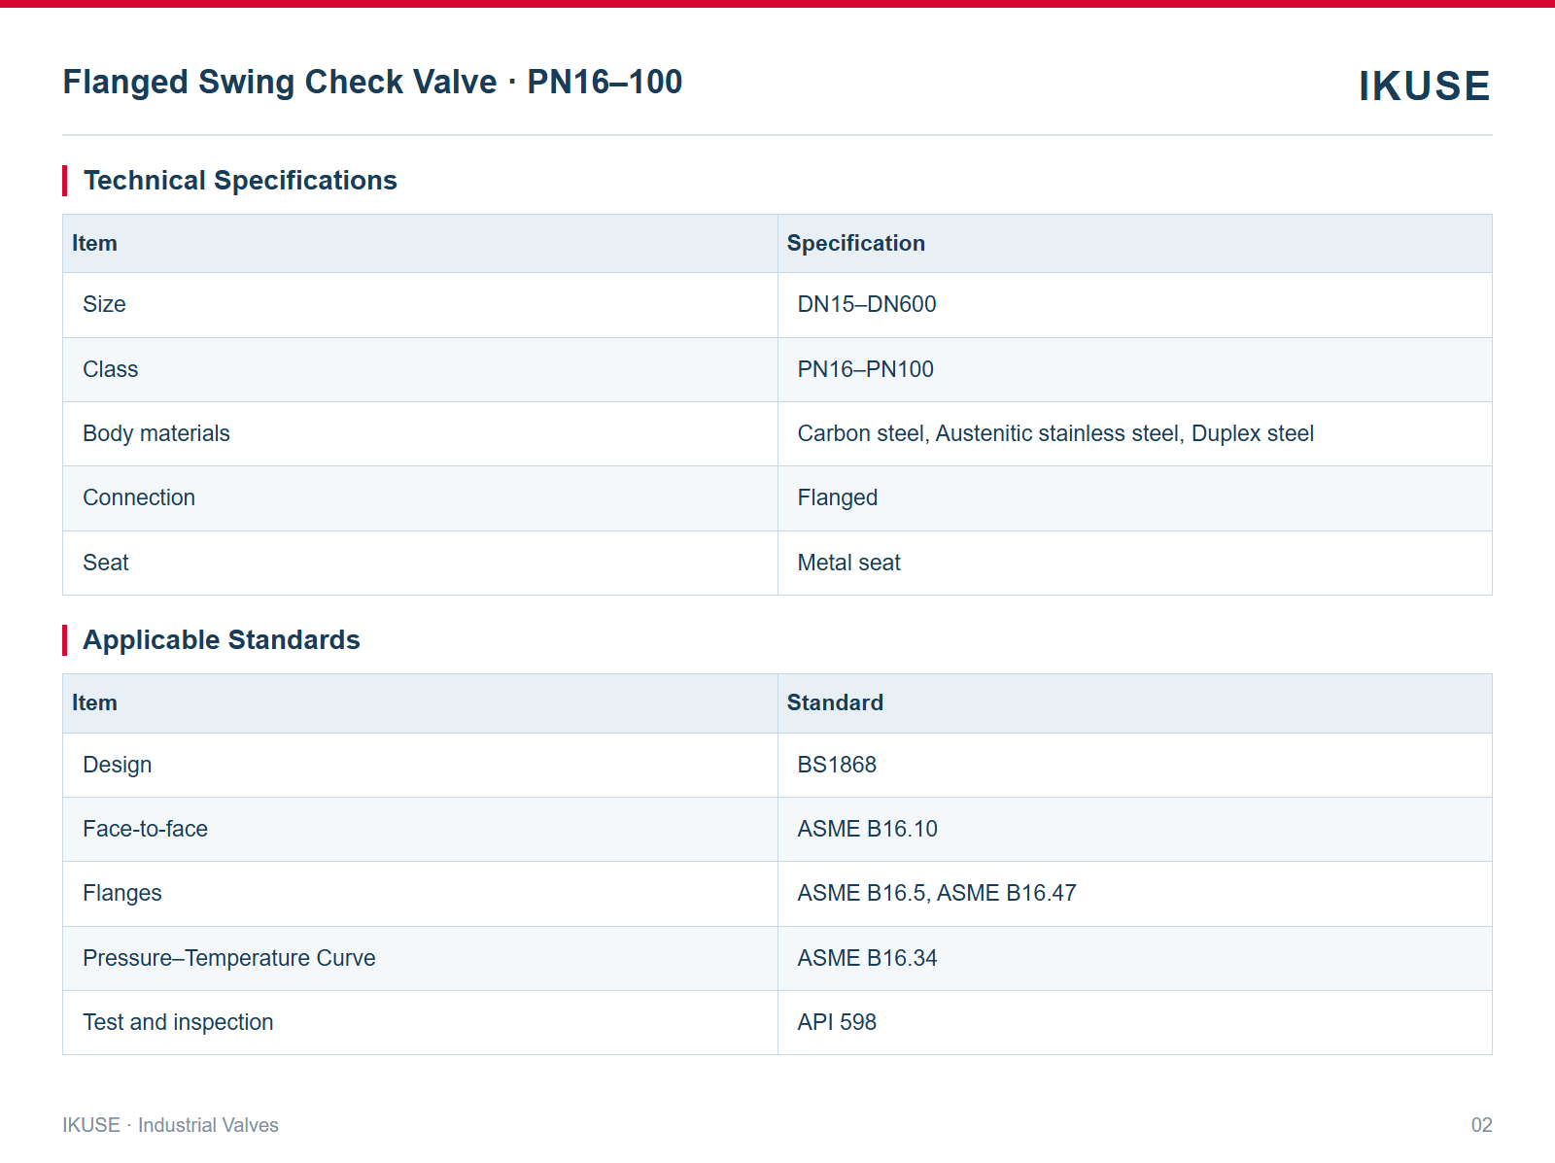Click the 'Technical Specifications' section heading
1555x1163 pixels.
point(240,181)
